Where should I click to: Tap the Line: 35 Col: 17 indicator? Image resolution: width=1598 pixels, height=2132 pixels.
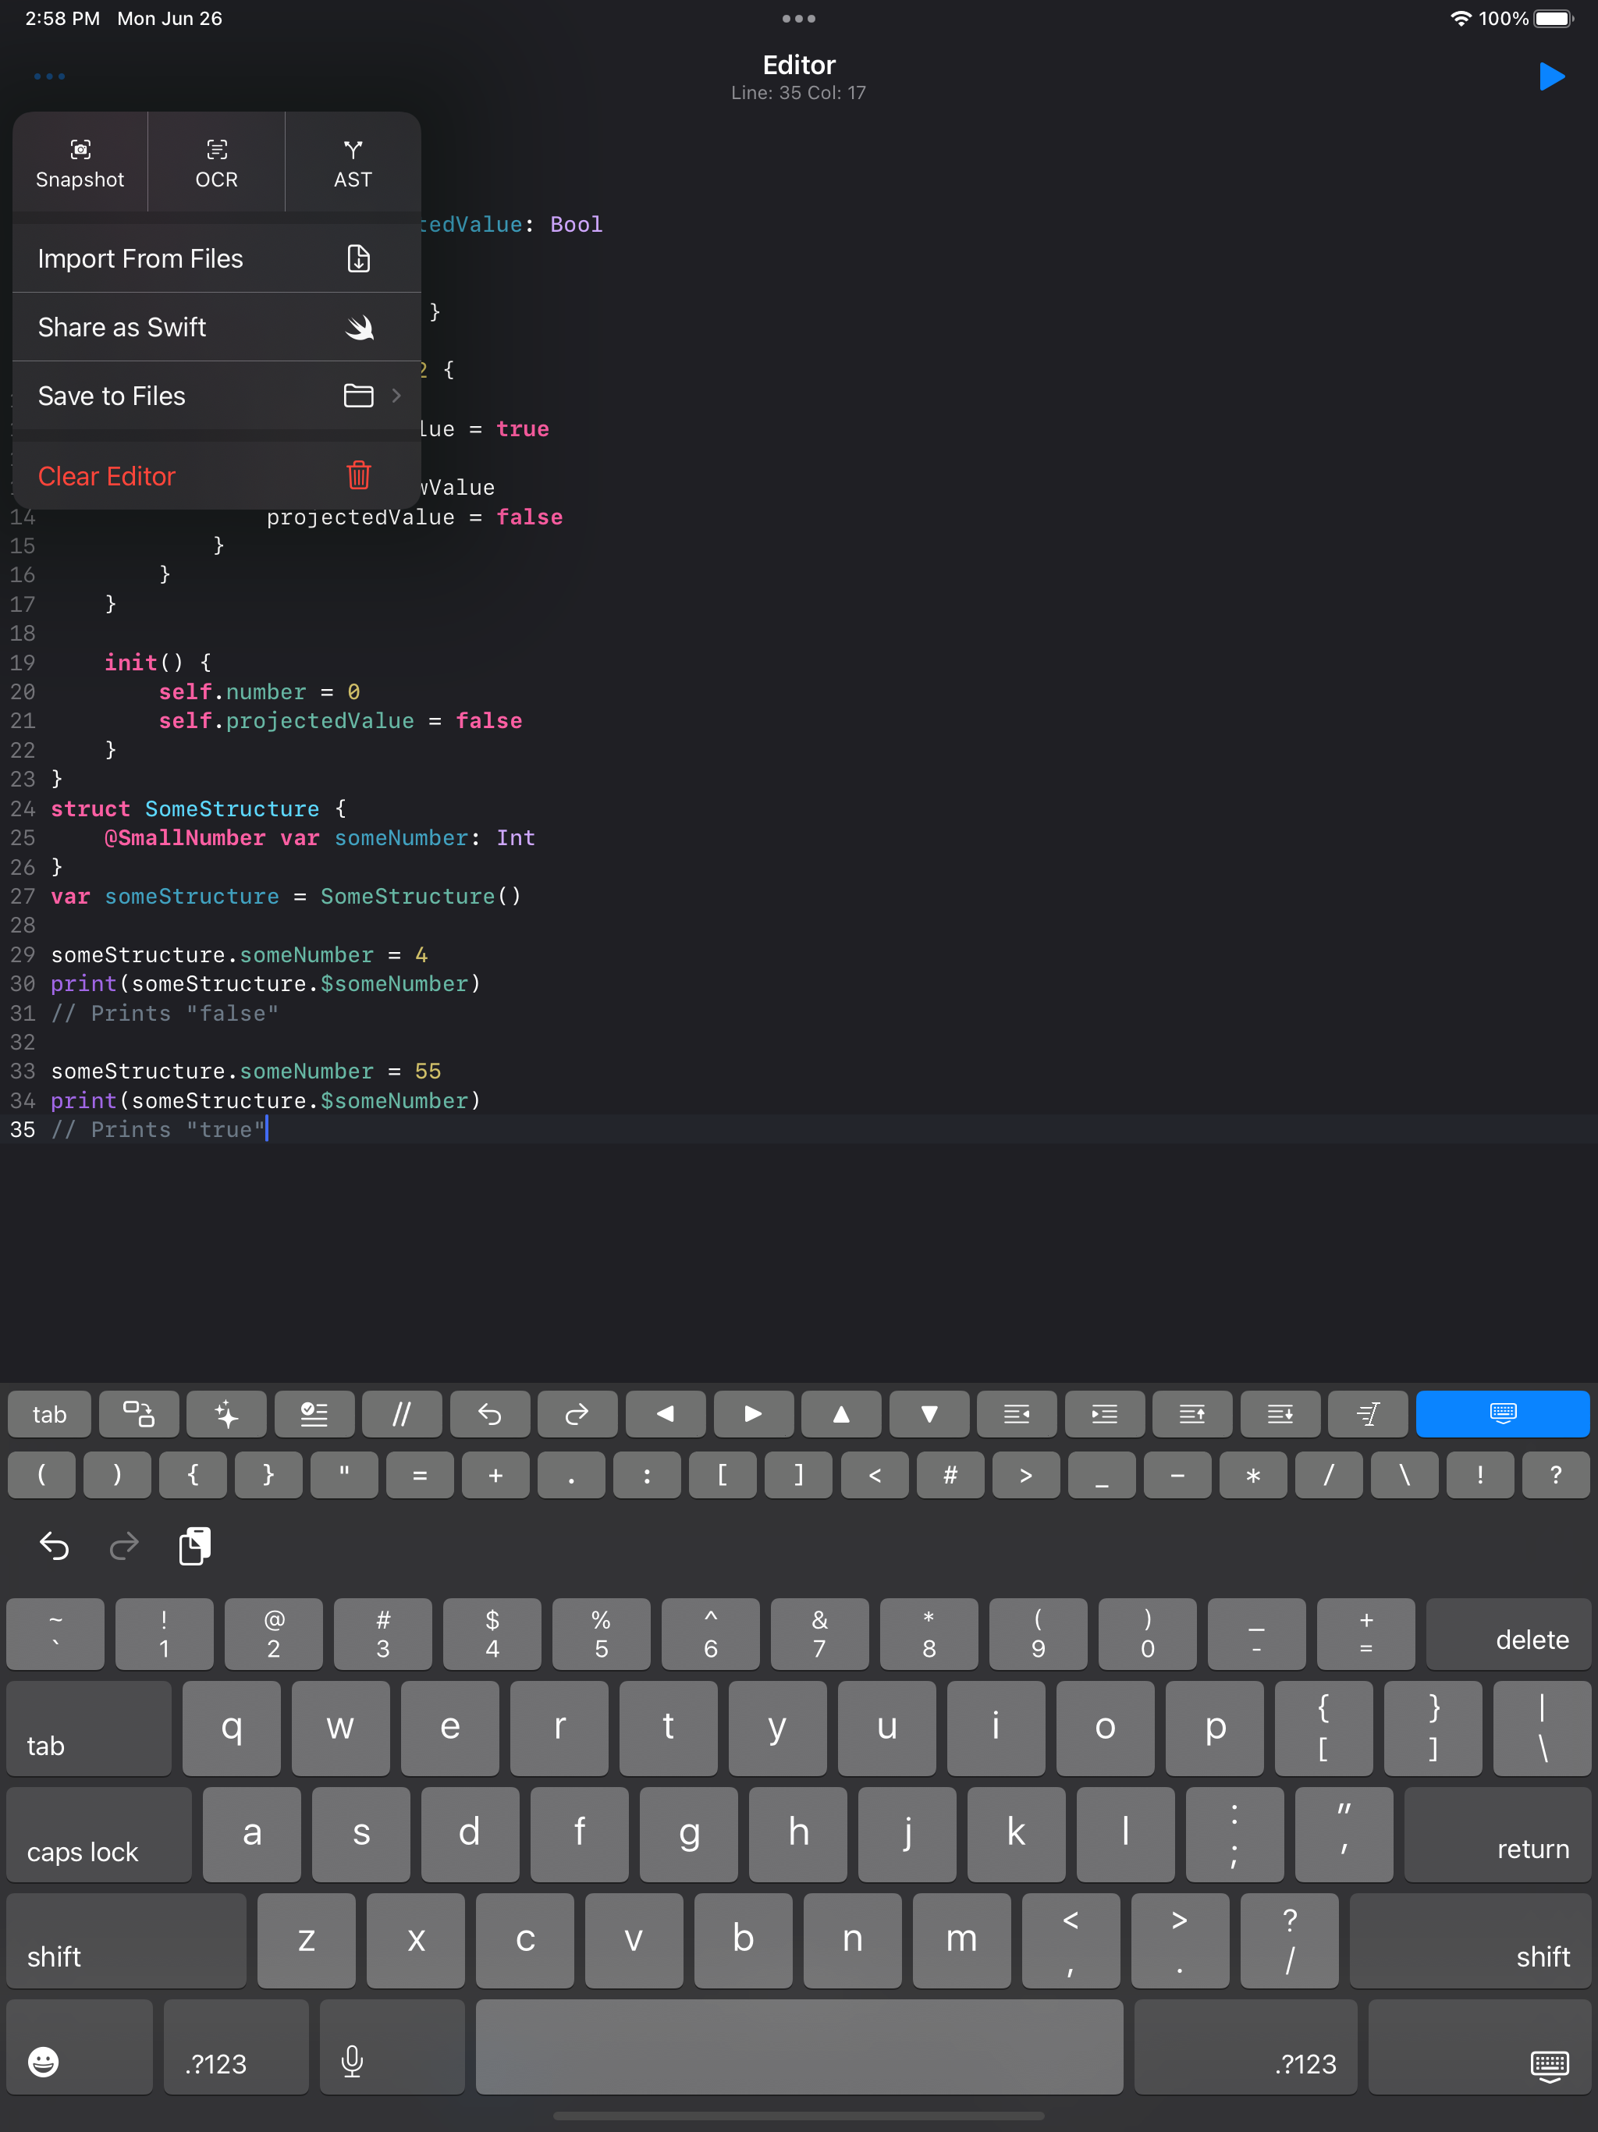point(799,93)
